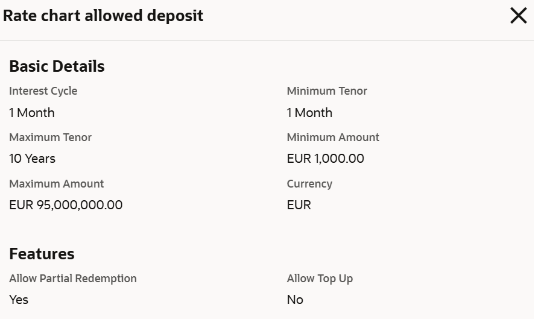Click the No value under Allow Top Up
This screenshot has width=535, height=319.
tap(295, 300)
